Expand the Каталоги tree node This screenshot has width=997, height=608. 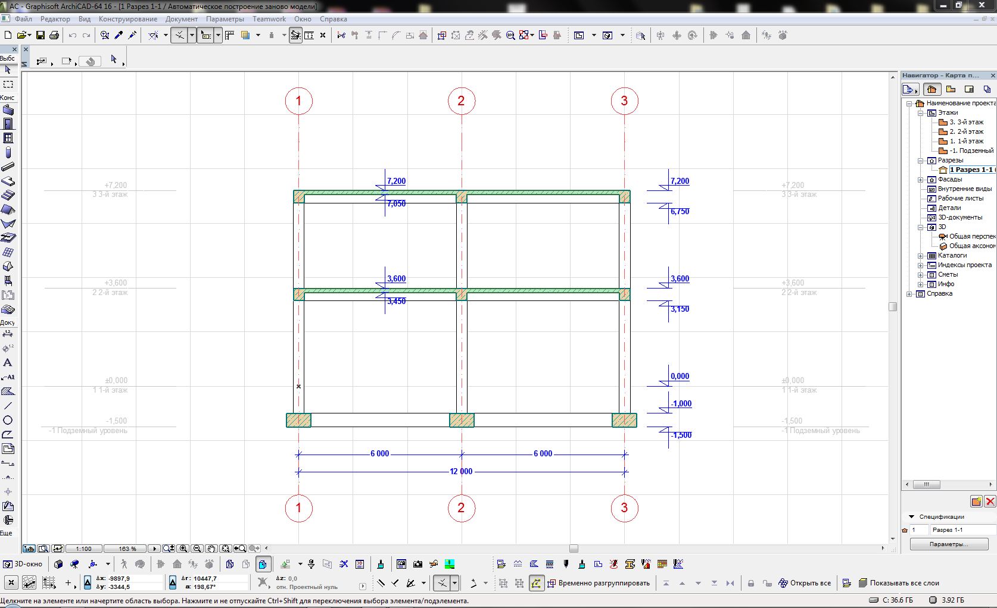(920, 255)
